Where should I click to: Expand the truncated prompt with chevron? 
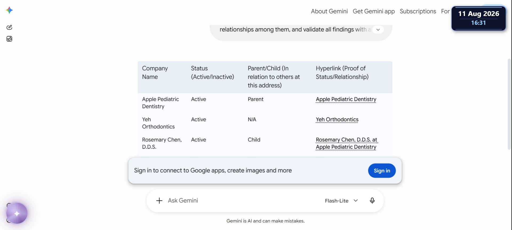(378, 30)
